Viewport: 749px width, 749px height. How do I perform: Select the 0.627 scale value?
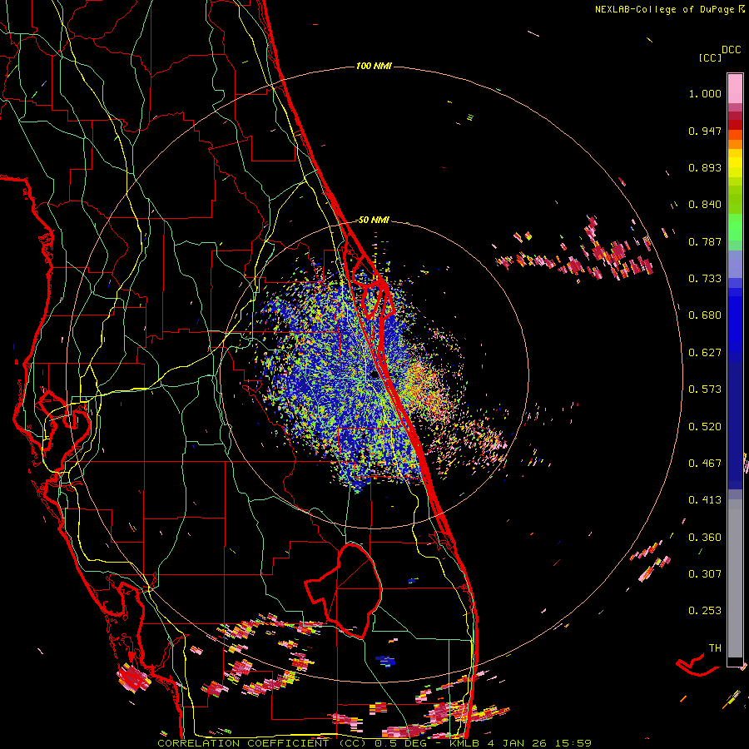pyautogui.click(x=705, y=353)
